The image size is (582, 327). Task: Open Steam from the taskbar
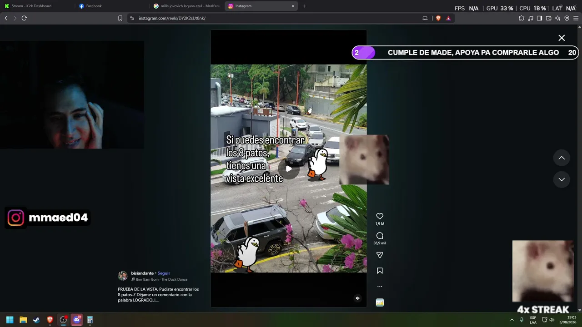click(x=36, y=320)
